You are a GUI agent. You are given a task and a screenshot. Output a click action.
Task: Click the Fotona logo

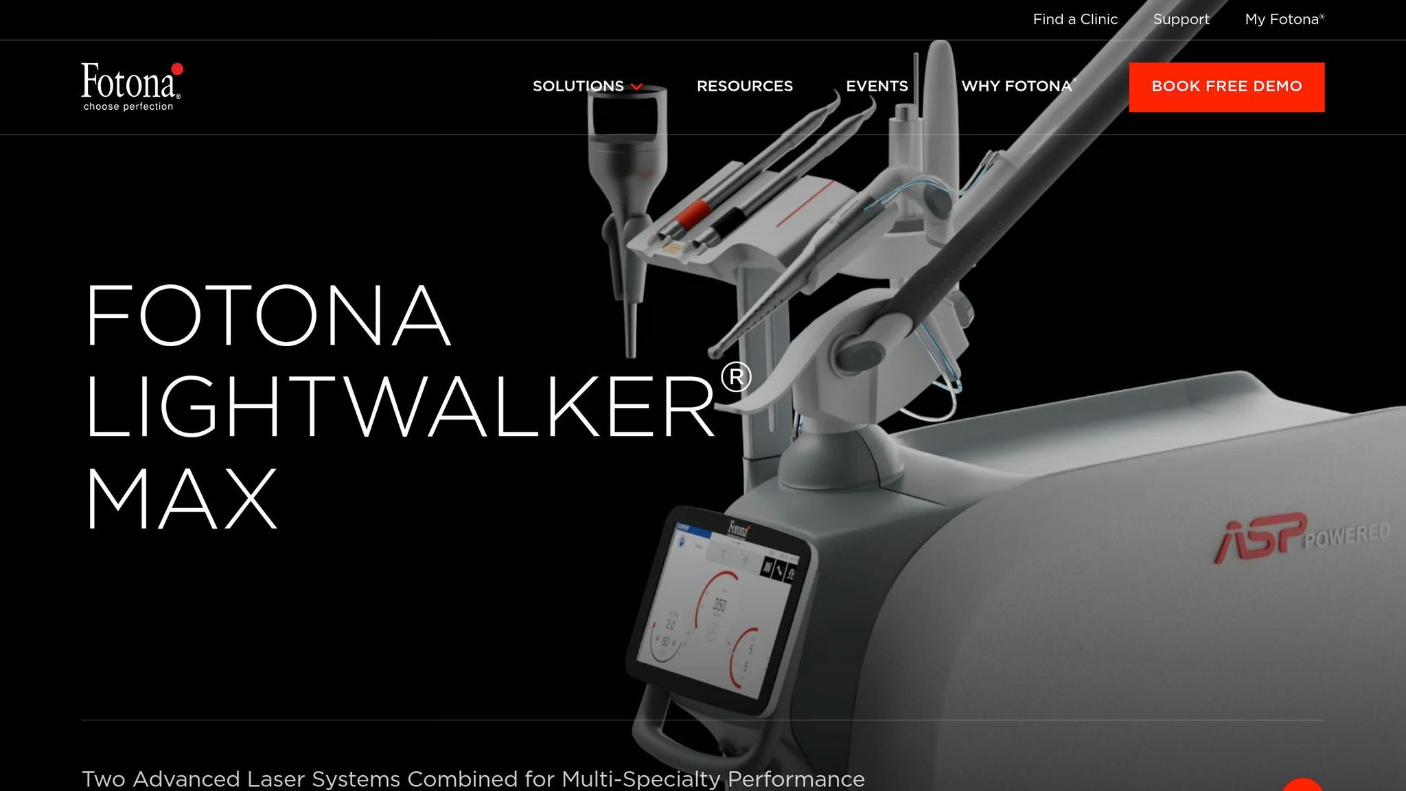coord(132,87)
